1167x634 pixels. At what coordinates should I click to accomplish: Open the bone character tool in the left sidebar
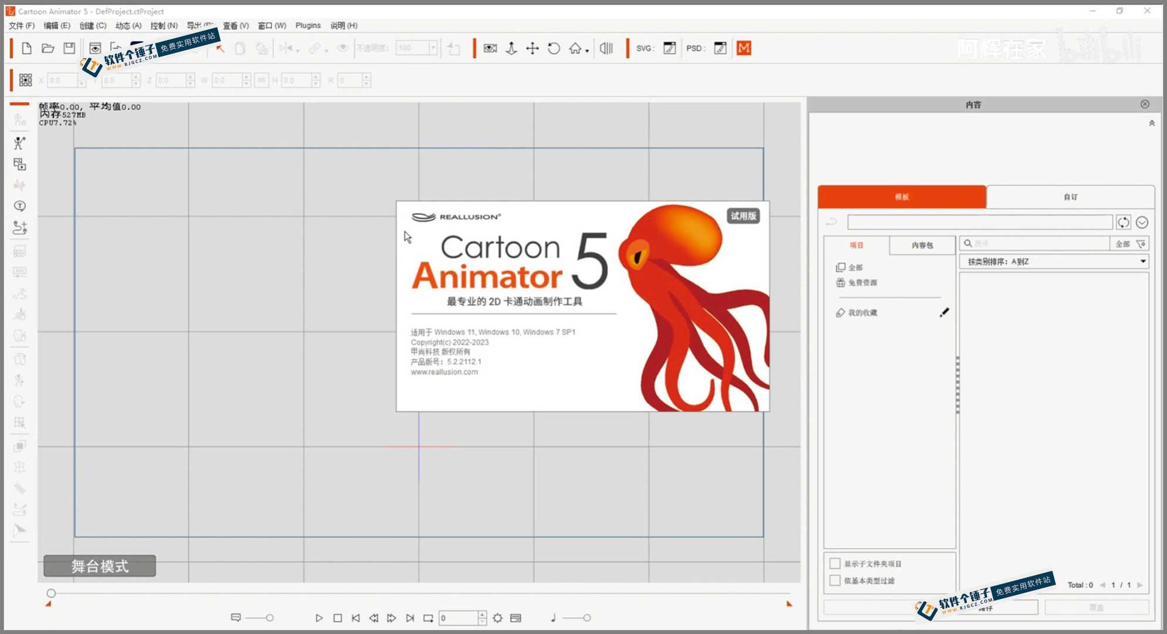[19, 143]
